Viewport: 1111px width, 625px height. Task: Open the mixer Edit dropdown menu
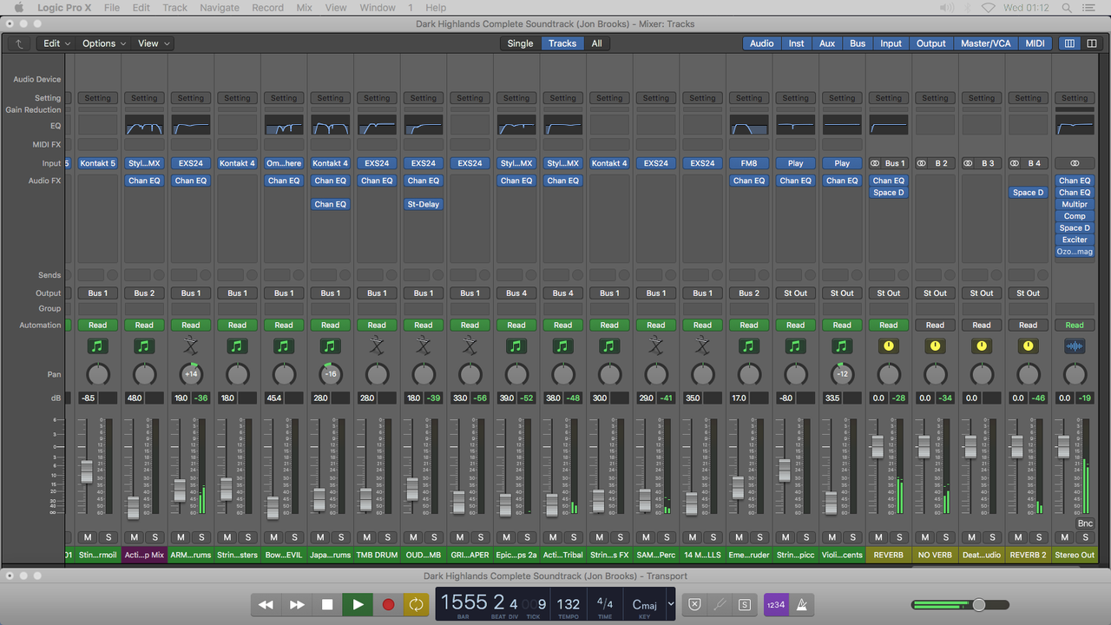(x=56, y=43)
